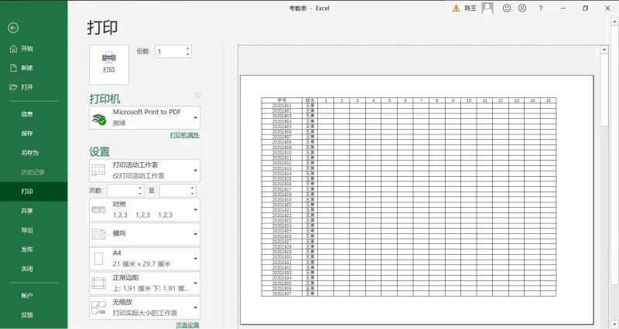Select 打印 in the sidebar
This screenshot has height=329, width=619.
[33, 192]
